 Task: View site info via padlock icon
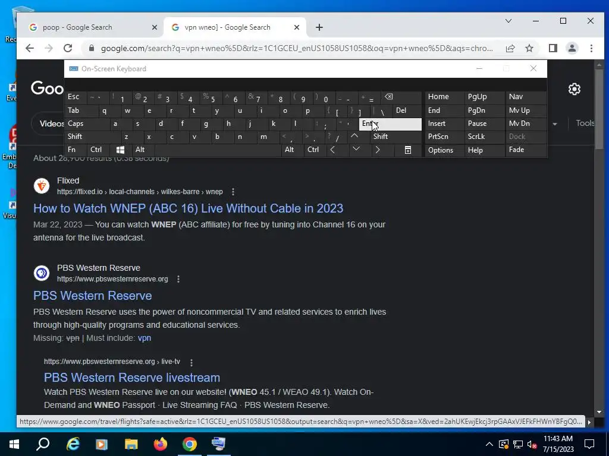click(92, 48)
